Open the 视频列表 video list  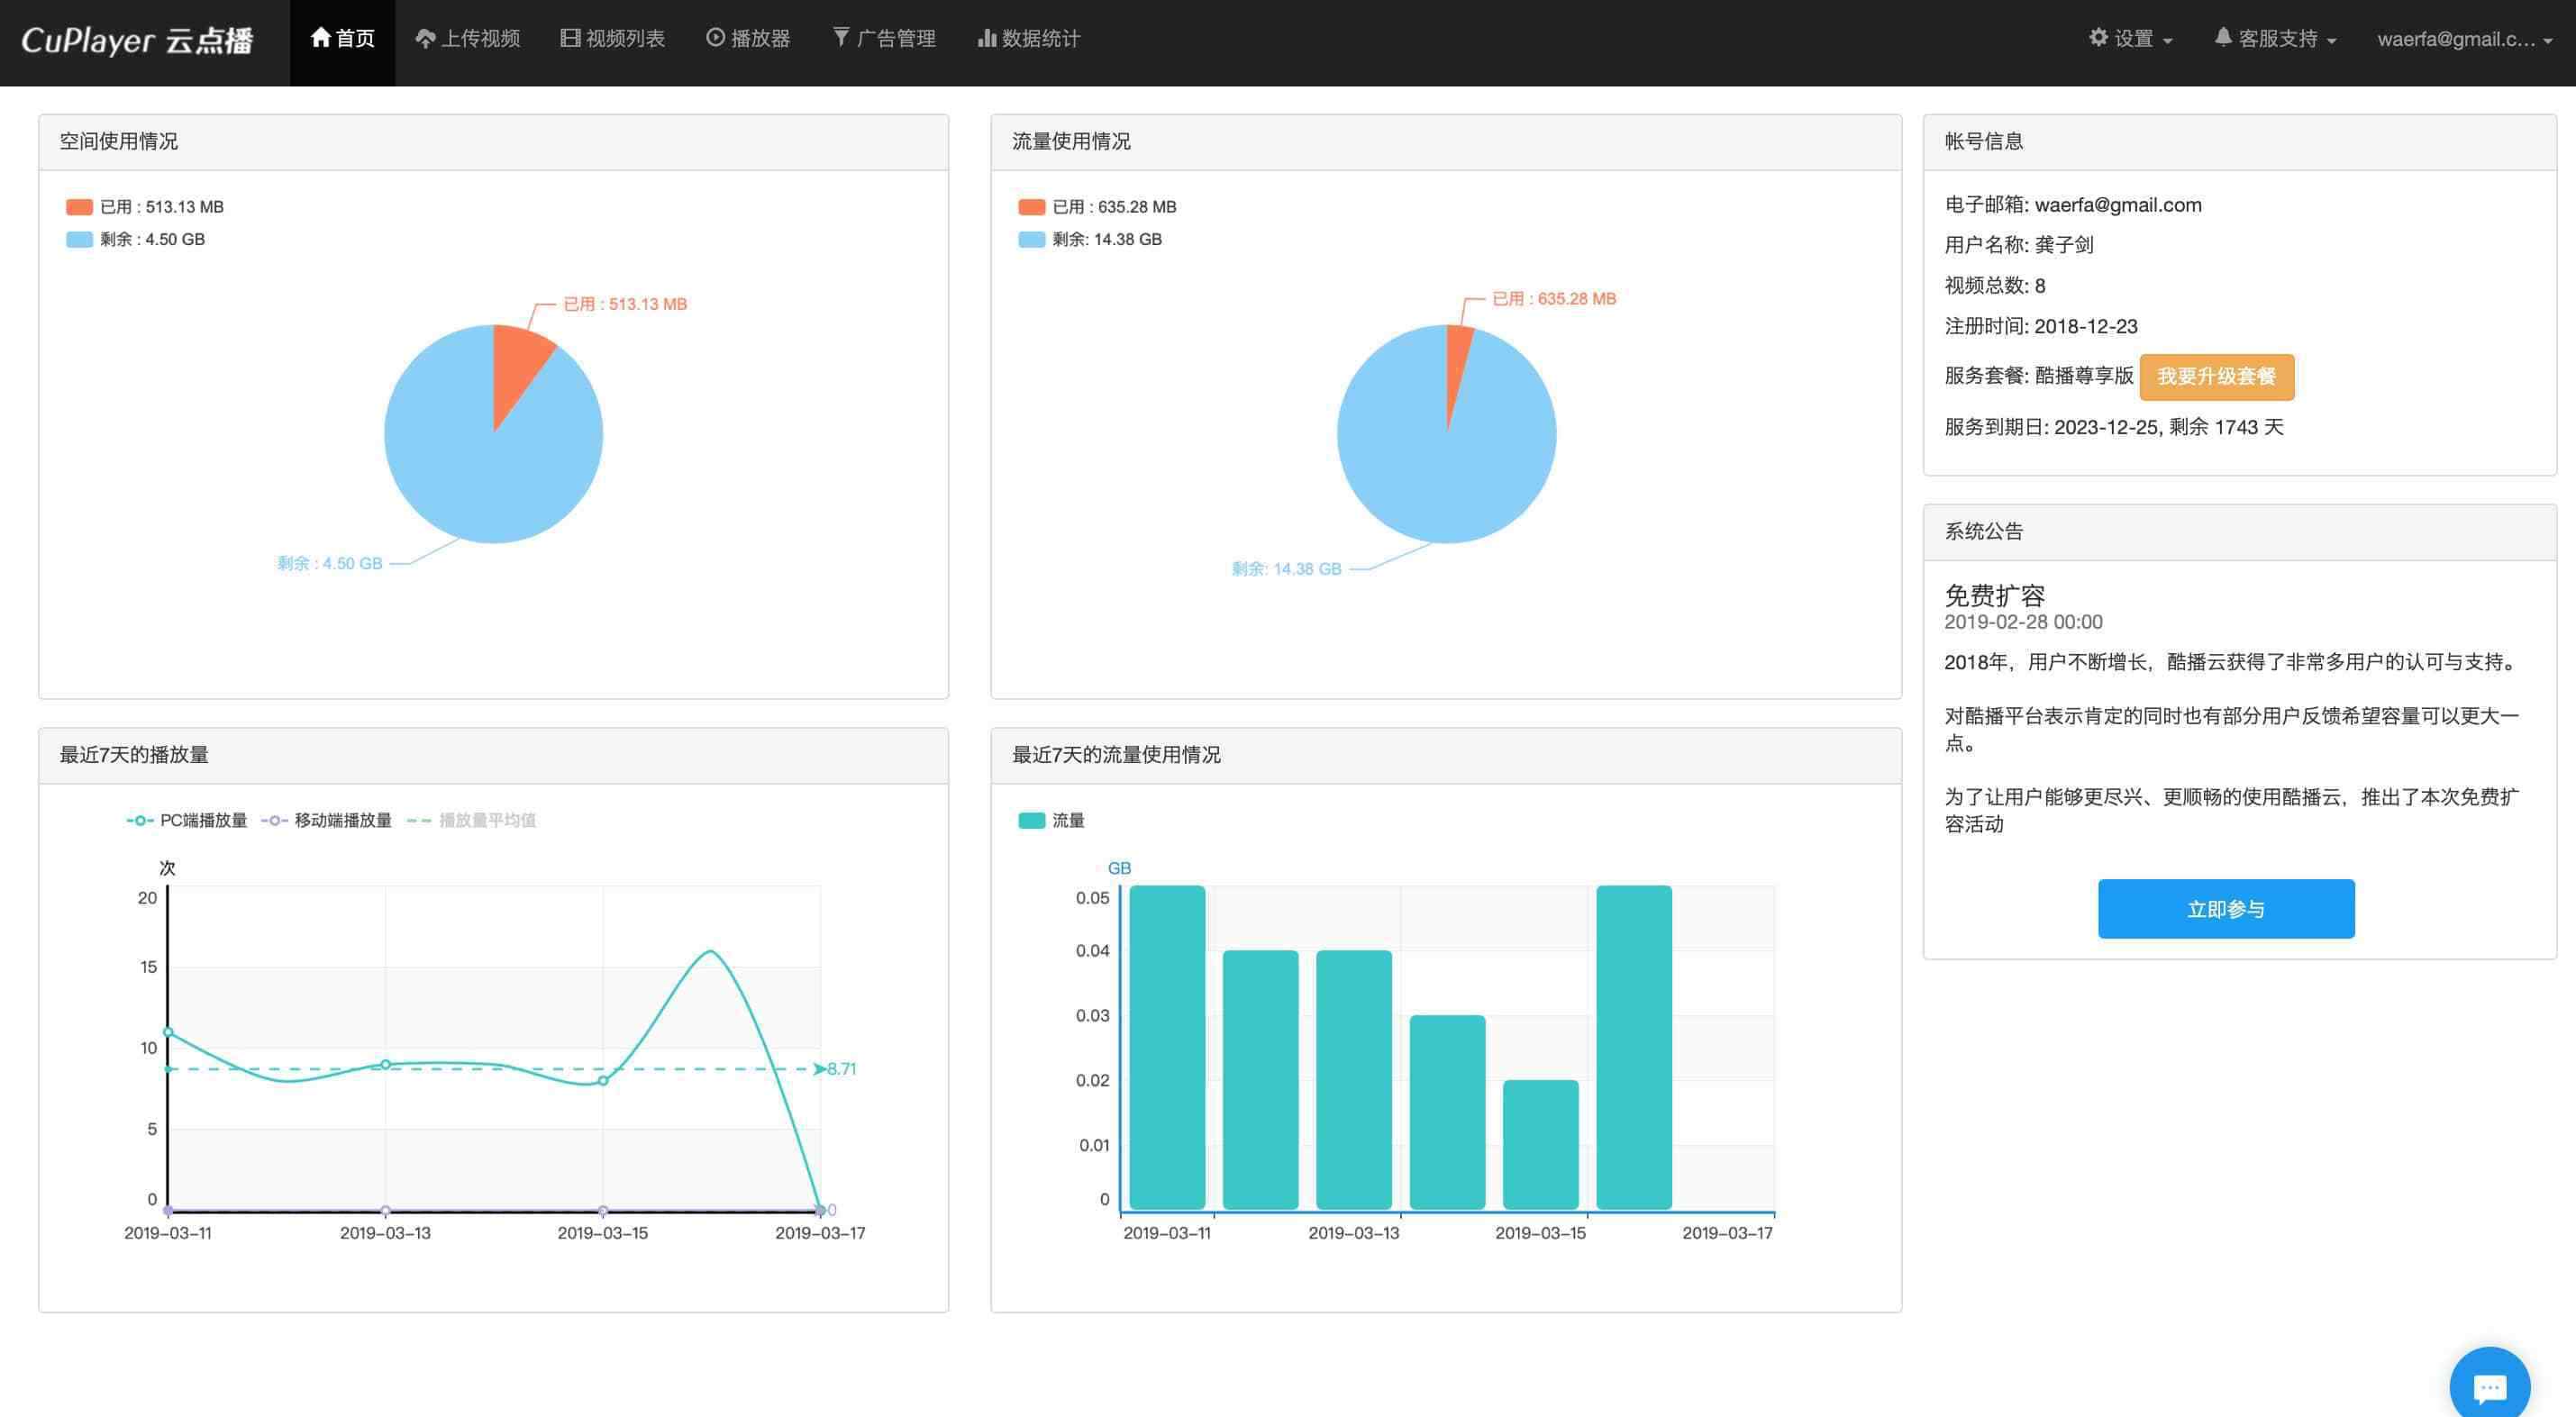point(612,39)
